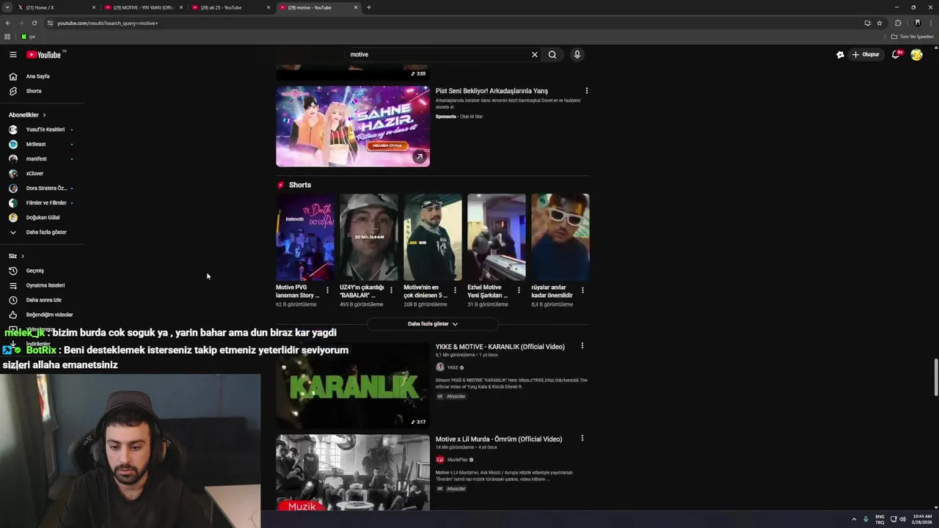
Task: Click the page vertical scrollbar thumb
Action: tap(935, 378)
